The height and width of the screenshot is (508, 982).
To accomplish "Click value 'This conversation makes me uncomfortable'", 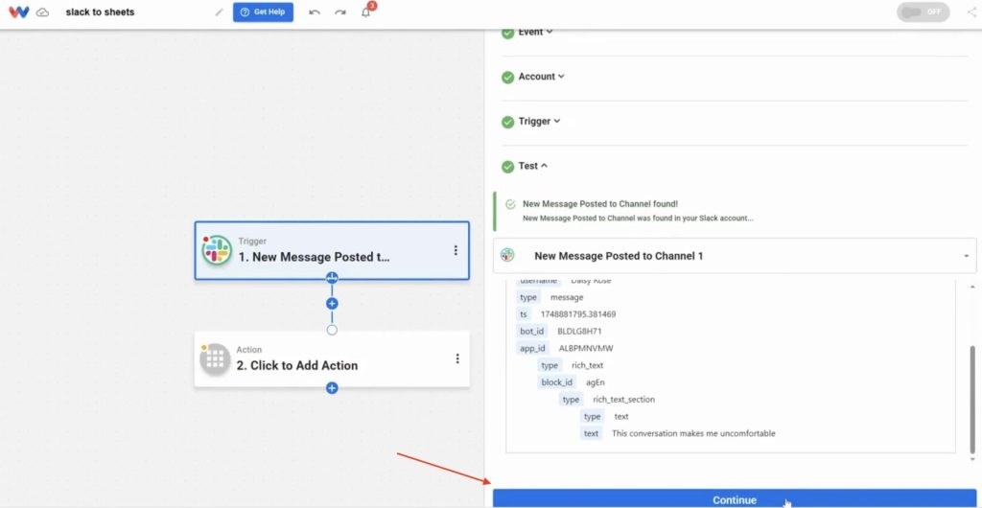I will [693, 433].
